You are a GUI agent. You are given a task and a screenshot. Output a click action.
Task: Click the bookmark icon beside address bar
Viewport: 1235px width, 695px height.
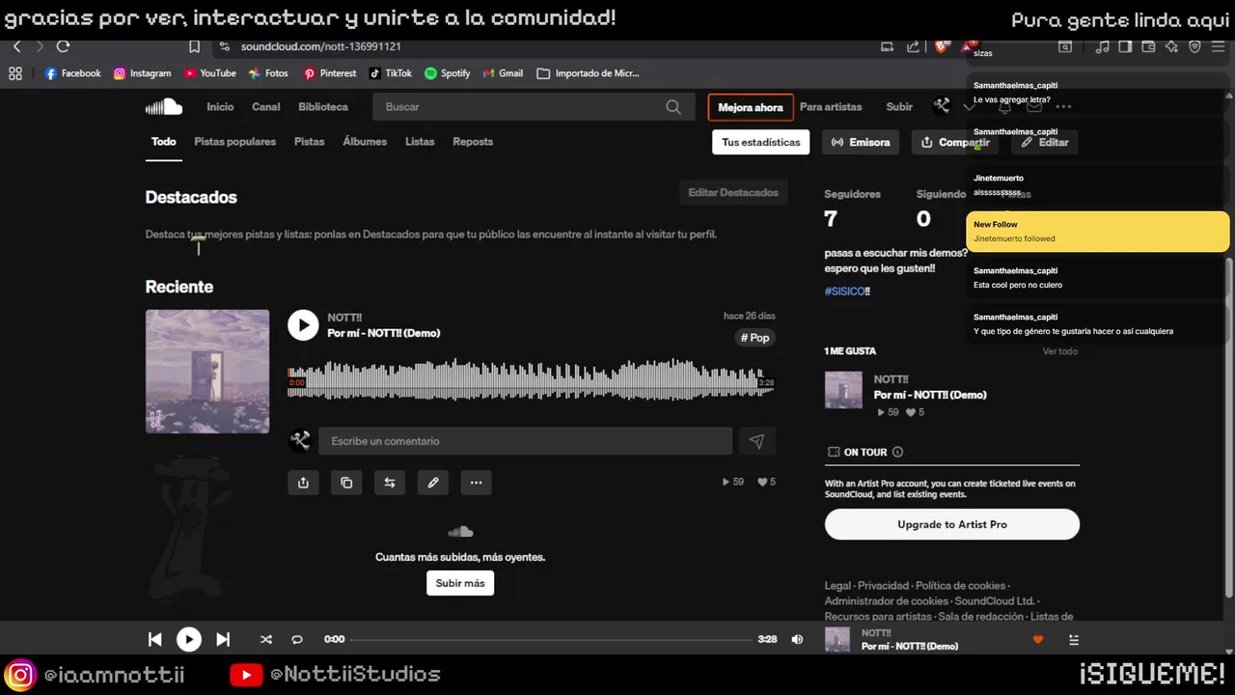194,46
